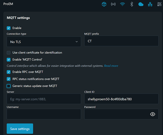
Task: Open the Connection type No TLS dropdown
Action: pos(44,42)
